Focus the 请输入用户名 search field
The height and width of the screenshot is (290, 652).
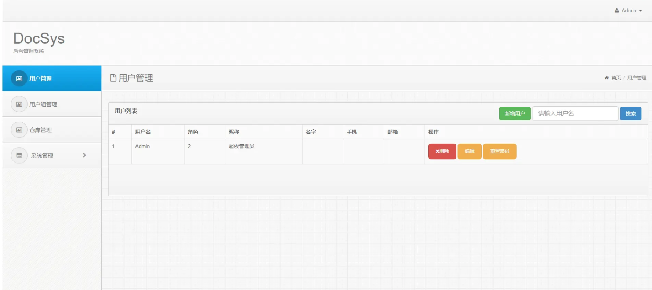pyautogui.click(x=575, y=114)
